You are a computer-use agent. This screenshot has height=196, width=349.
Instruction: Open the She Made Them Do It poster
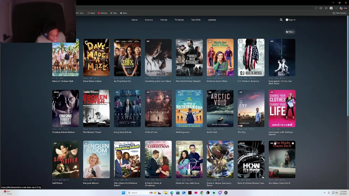pyautogui.click(x=282, y=159)
